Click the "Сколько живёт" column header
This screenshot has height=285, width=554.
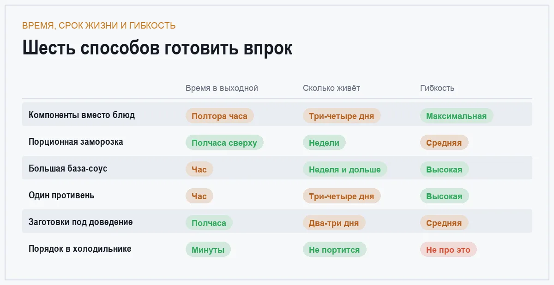click(331, 88)
